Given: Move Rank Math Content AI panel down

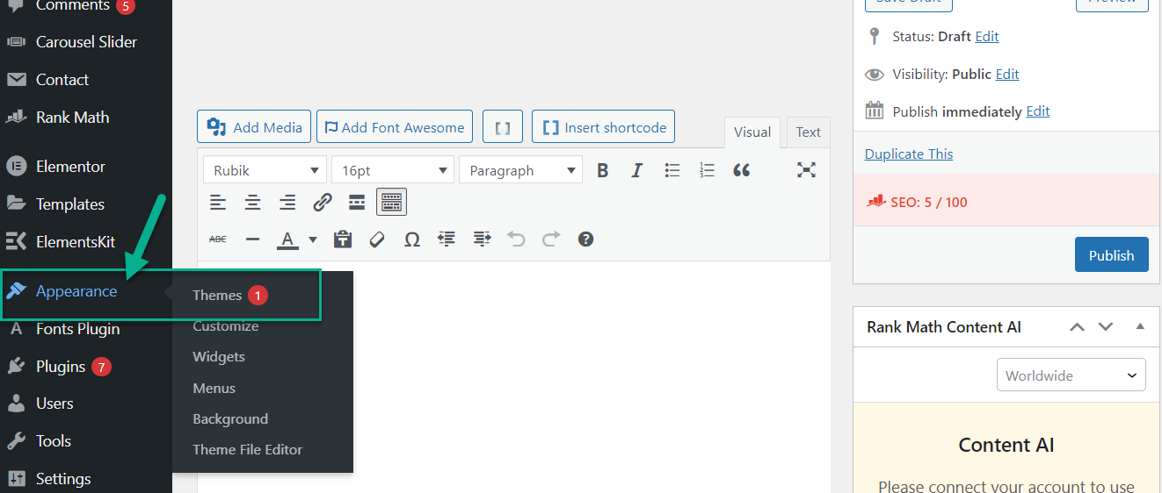Looking at the screenshot, I should [1106, 326].
